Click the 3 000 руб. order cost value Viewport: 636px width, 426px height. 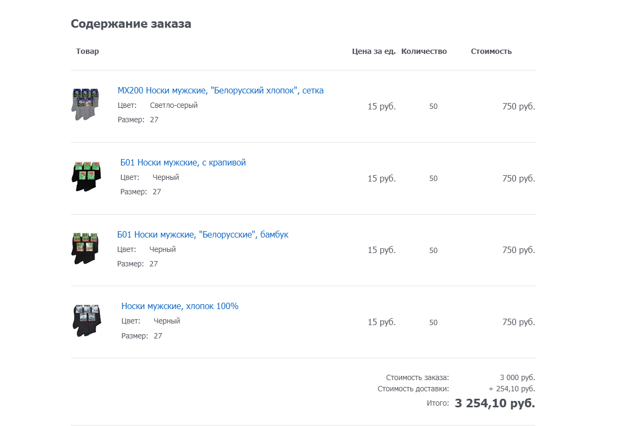point(517,378)
